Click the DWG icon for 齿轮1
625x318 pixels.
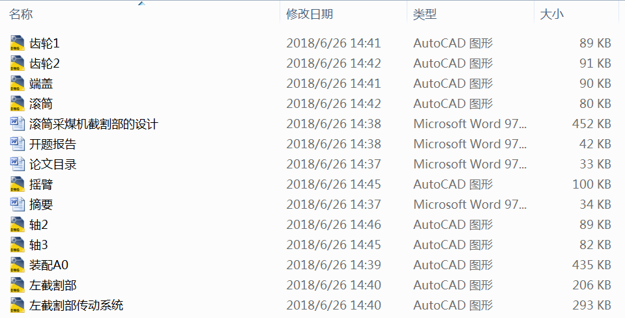point(18,44)
